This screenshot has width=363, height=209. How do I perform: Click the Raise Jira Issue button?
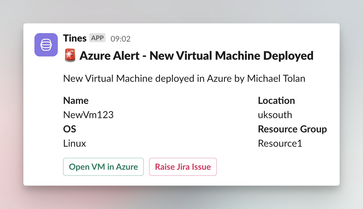(x=183, y=167)
